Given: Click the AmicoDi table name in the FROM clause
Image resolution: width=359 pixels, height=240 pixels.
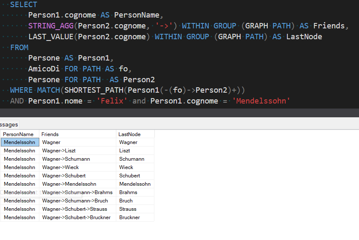Looking at the screenshot, I should (44, 69).
